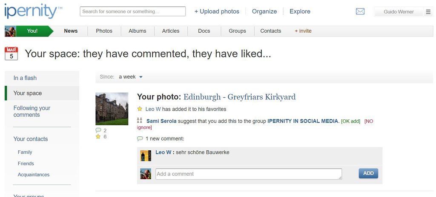Click the favorites star icon under the thumbnail
436x197 pixels.
[x=98, y=137]
